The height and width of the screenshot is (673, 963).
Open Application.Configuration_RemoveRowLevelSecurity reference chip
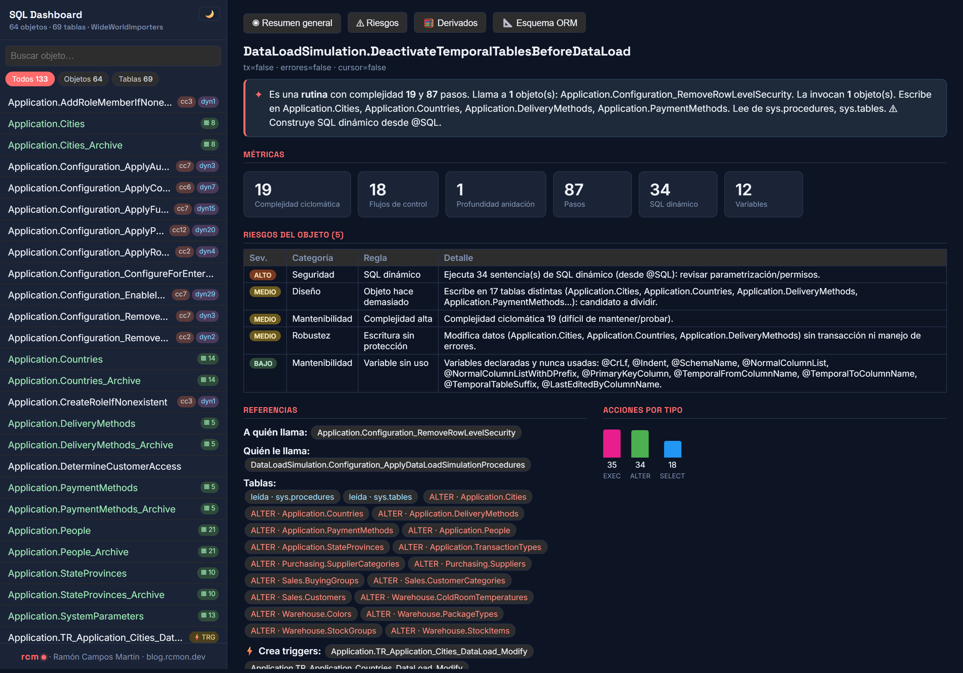416,432
